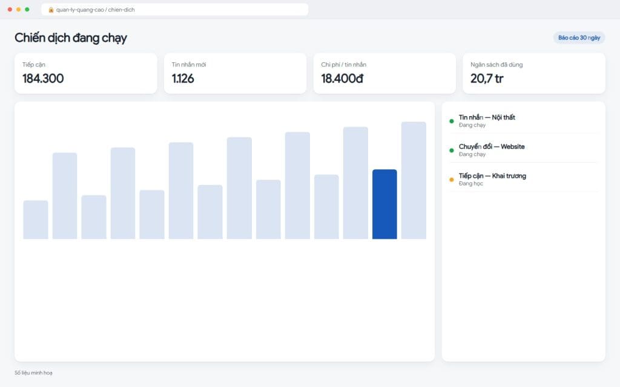Open campaign Tin nhắn — Nội thất
The height and width of the screenshot is (387, 620).
(x=523, y=120)
